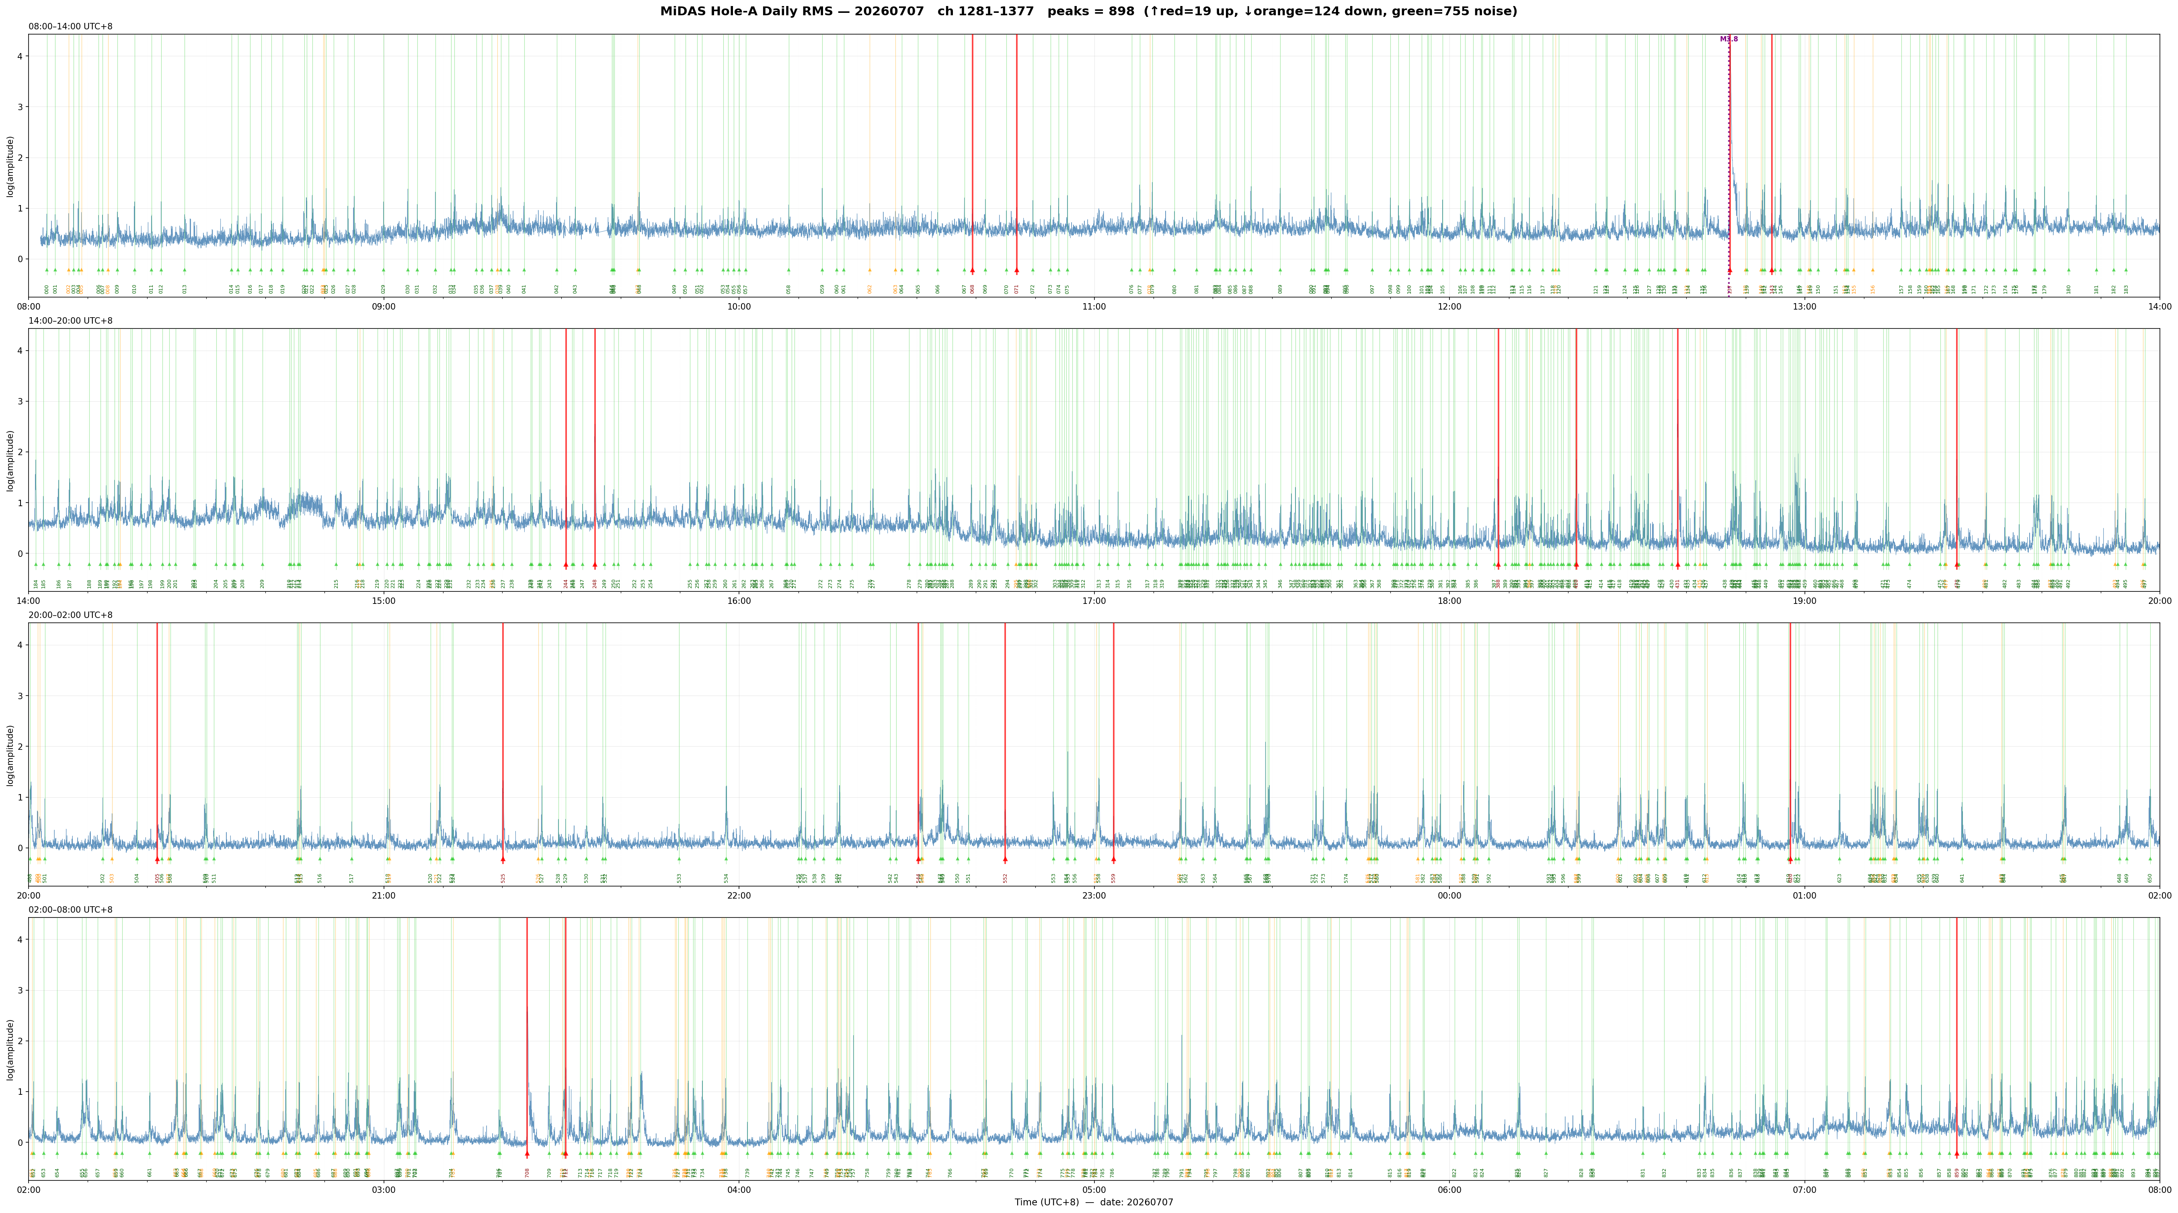Click the 09:00 time tick label
The width and height of the screenshot is (2178, 1213).
[x=384, y=306]
